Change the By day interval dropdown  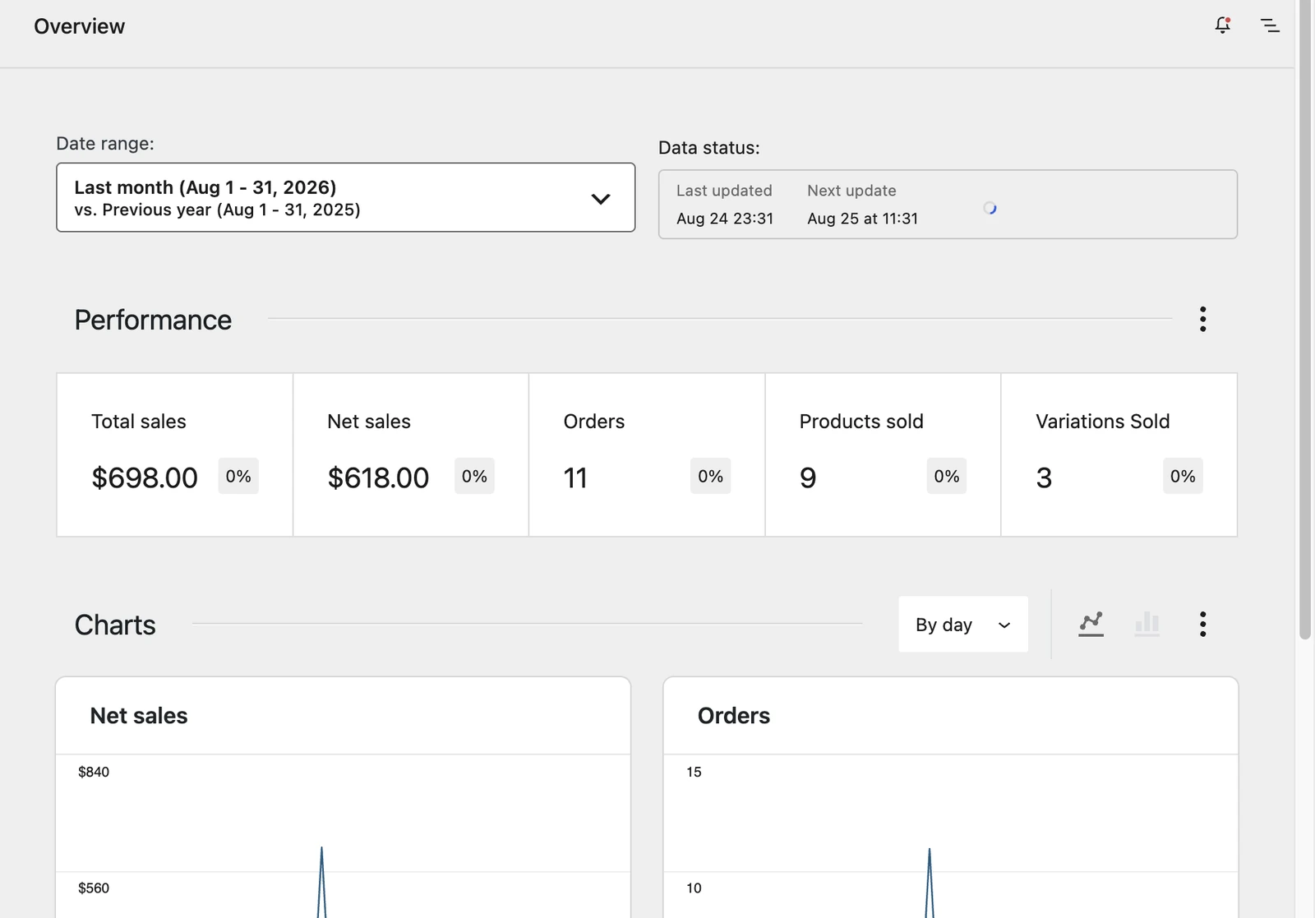pyautogui.click(x=963, y=625)
